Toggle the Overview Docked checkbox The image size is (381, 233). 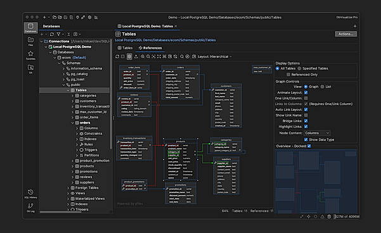click(x=309, y=146)
